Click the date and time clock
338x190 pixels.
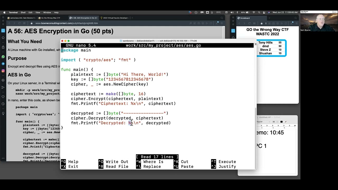pos(285,12)
